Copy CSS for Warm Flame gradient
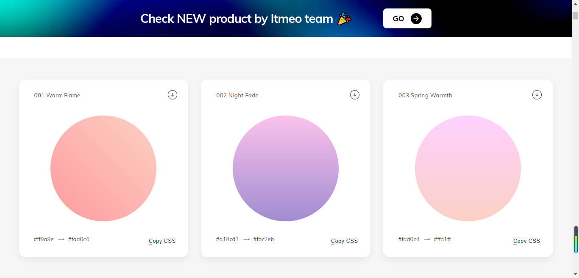The width and height of the screenshot is (579, 278). pos(162,241)
